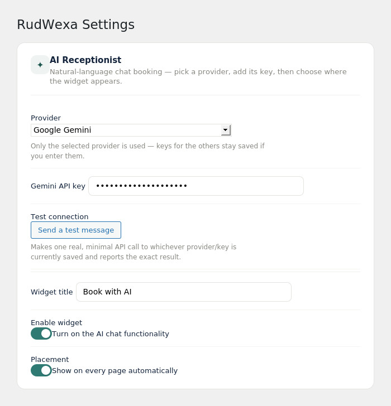Click 'Show on every page automatically' label
The width and height of the screenshot is (391, 406).
(x=115, y=370)
